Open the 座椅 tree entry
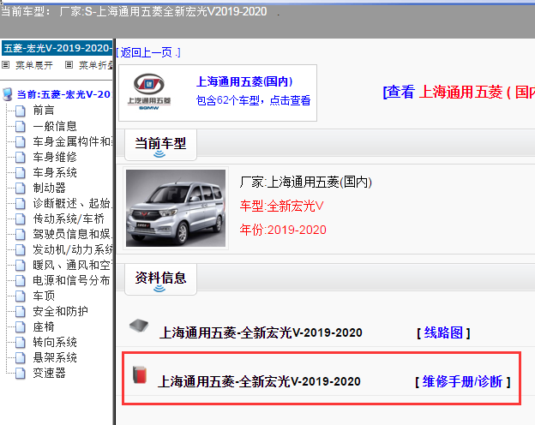 coord(44,327)
